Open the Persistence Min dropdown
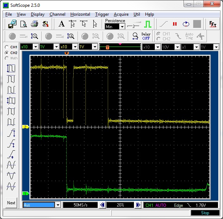The width and height of the screenshot is (223, 219). [x=122, y=26]
